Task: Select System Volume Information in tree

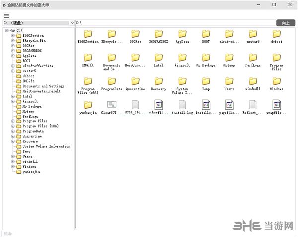Action: [46, 146]
